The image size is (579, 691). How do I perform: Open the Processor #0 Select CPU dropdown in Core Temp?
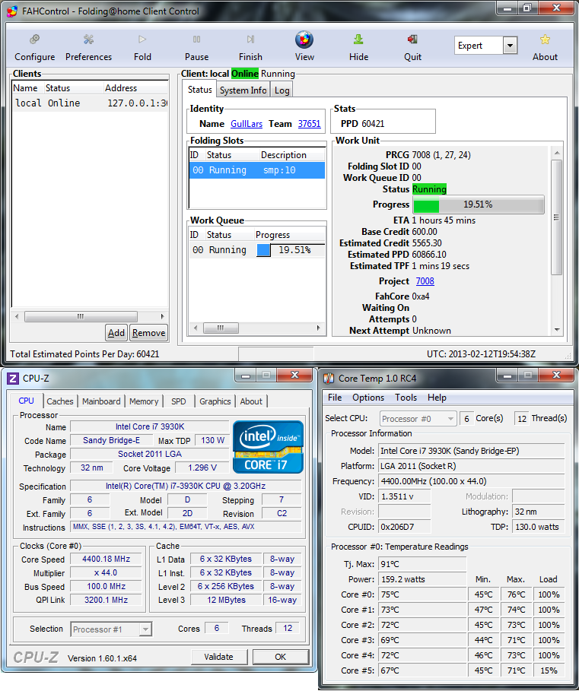click(x=450, y=419)
